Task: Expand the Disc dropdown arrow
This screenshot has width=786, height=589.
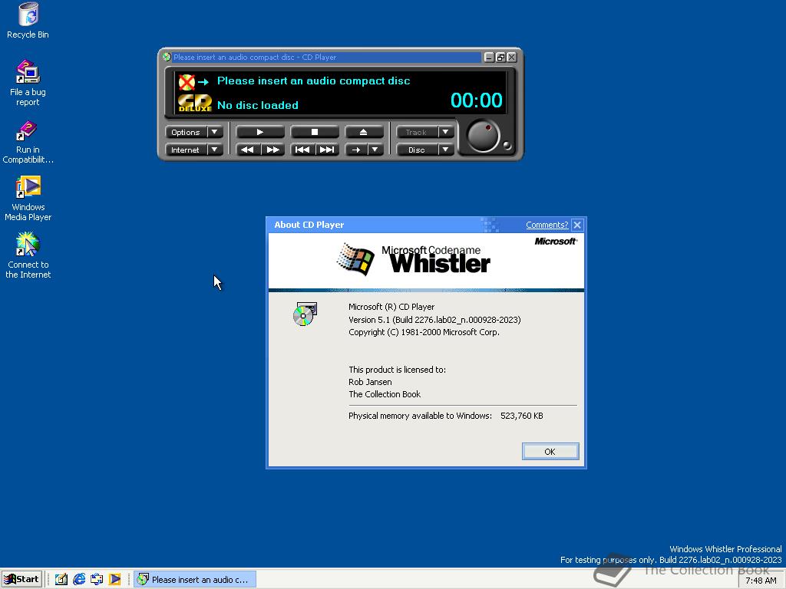Action: tap(446, 150)
